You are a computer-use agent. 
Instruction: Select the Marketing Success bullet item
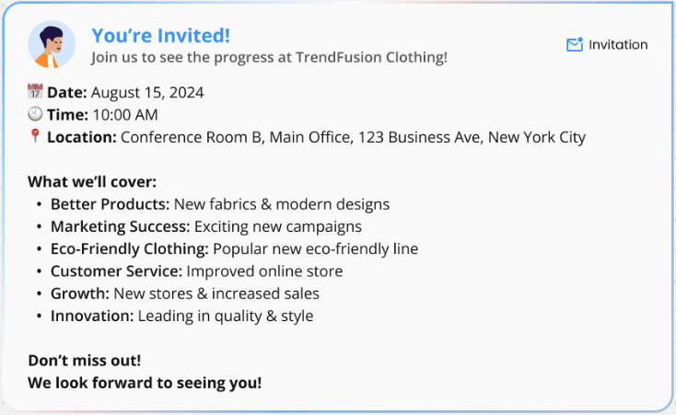tap(206, 226)
